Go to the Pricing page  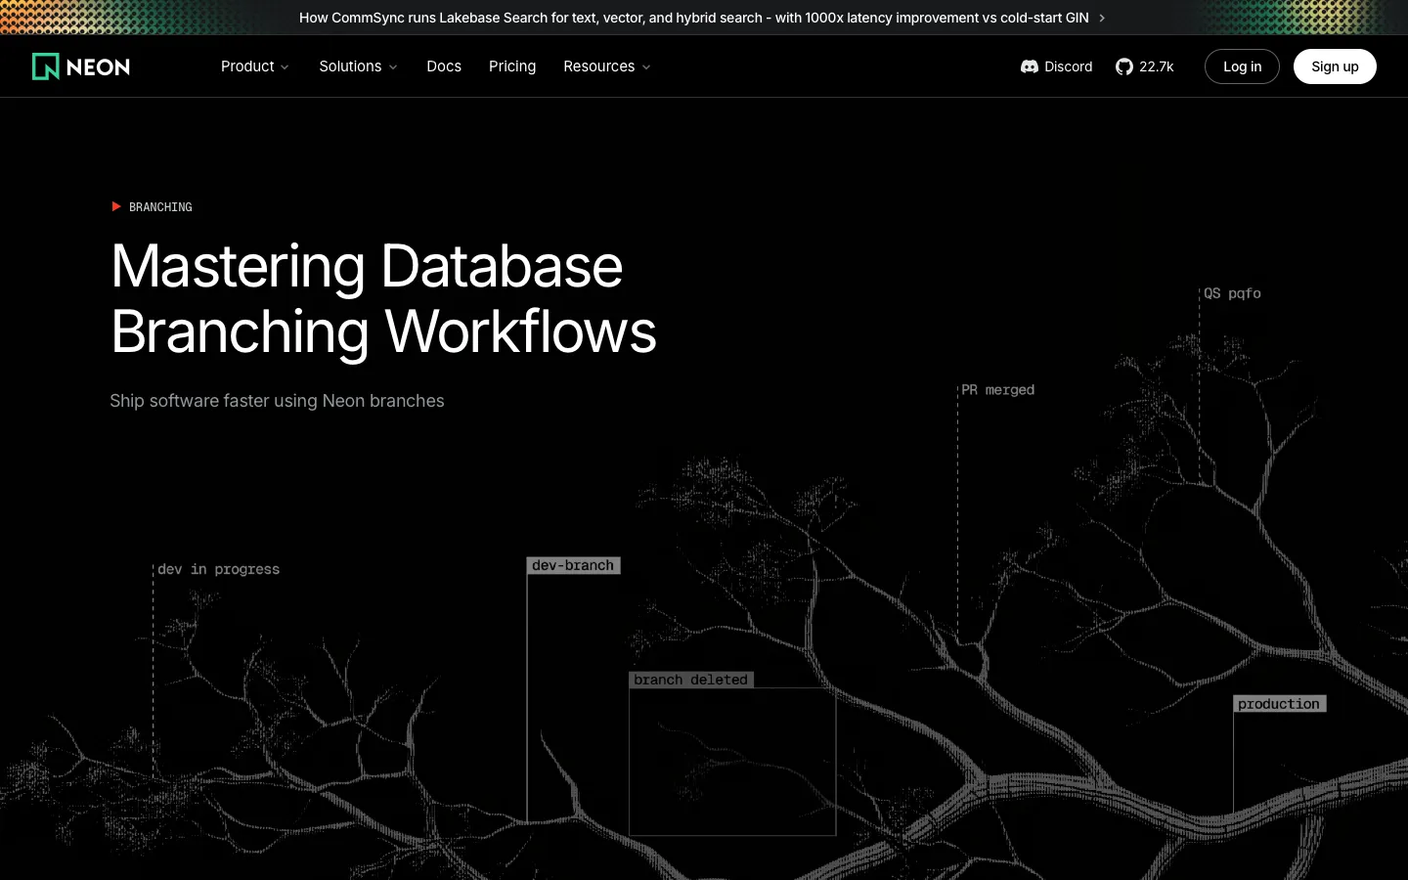[x=512, y=66]
